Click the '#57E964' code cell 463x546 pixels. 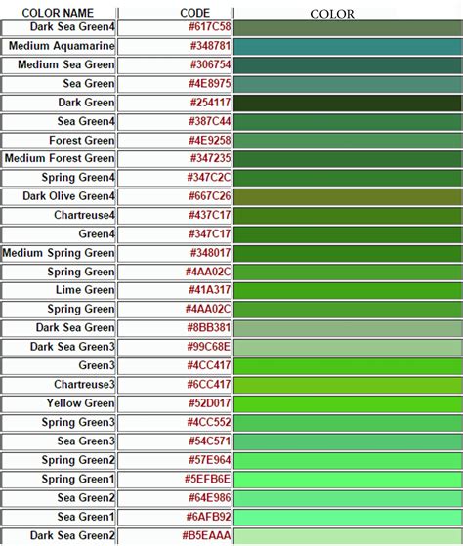pos(175,461)
